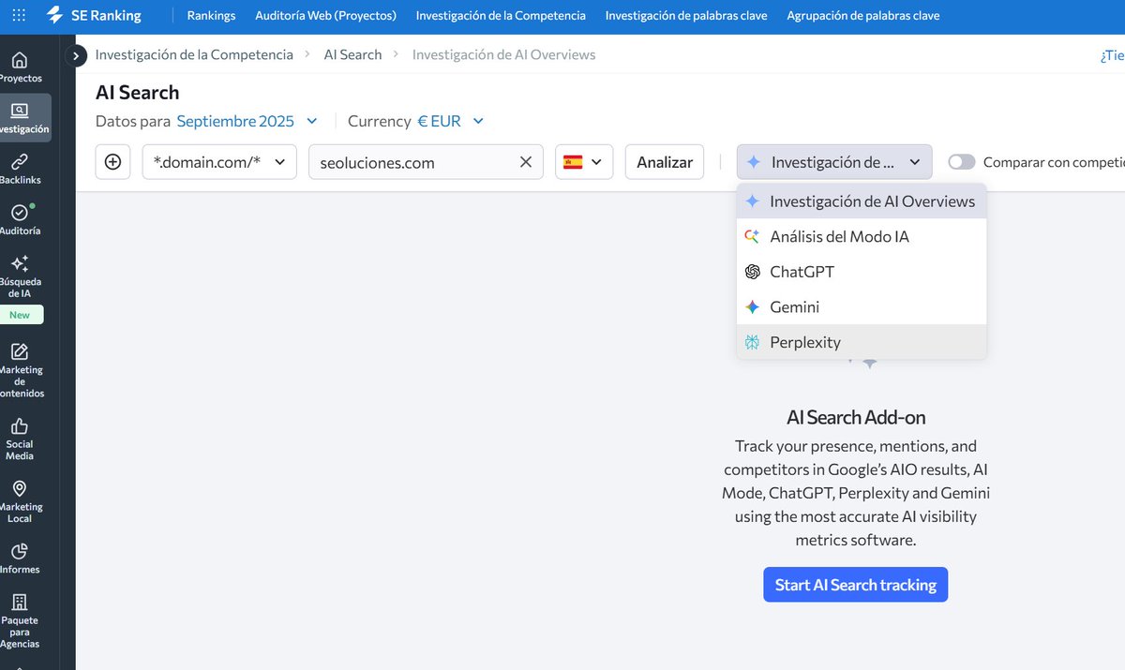Image resolution: width=1125 pixels, height=670 pixels.
Task: Open Agrupación de palabras clave top menu
Action: (x=863, y=16)
